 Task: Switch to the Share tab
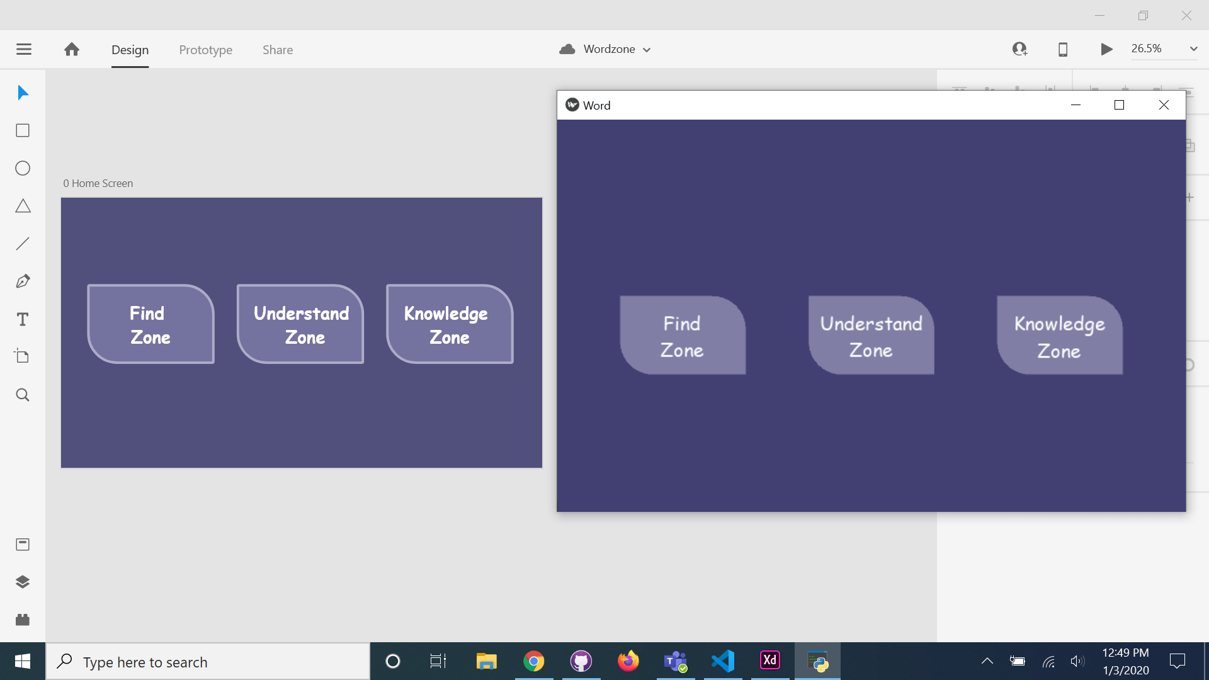point(277,50)
